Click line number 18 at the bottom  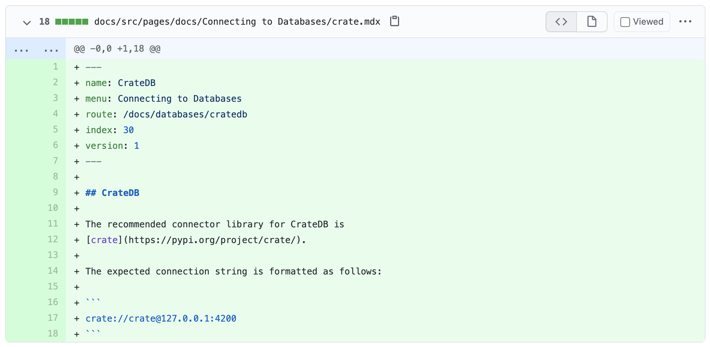[53, 334]
